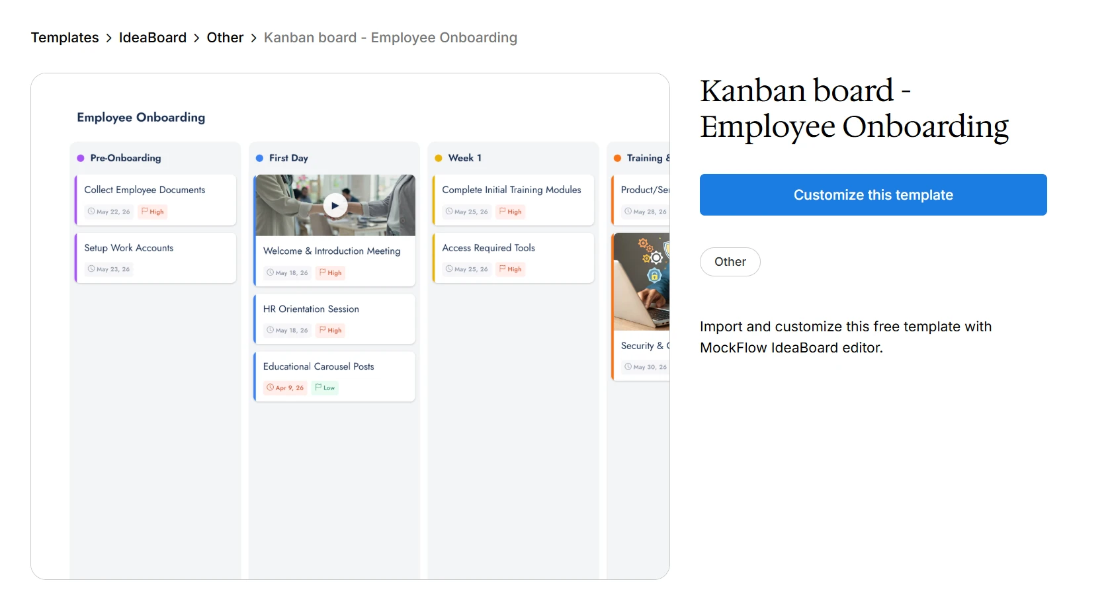Click the yellow Week 1 column dot
Viewport: 1106px width, 613px height.
(439, 158)
